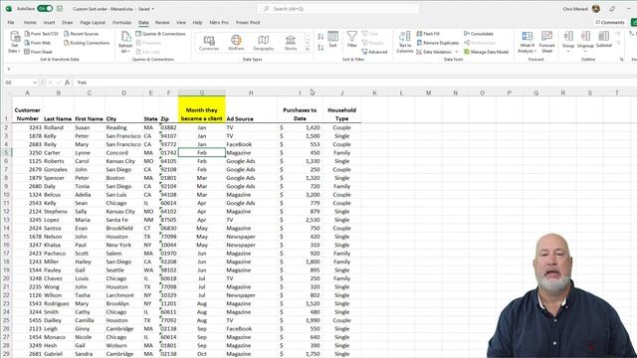Click Text to Columns
This screenshot has width=637, height=358.
[405, 42]
